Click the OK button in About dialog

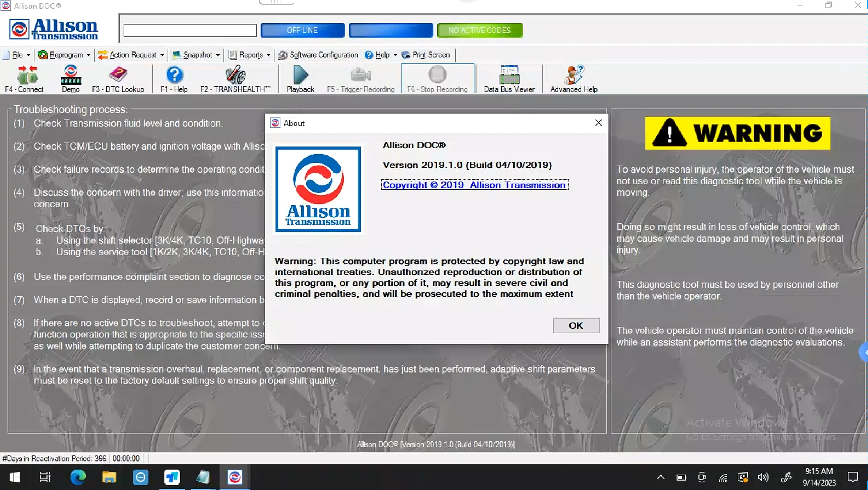point(575,325)
